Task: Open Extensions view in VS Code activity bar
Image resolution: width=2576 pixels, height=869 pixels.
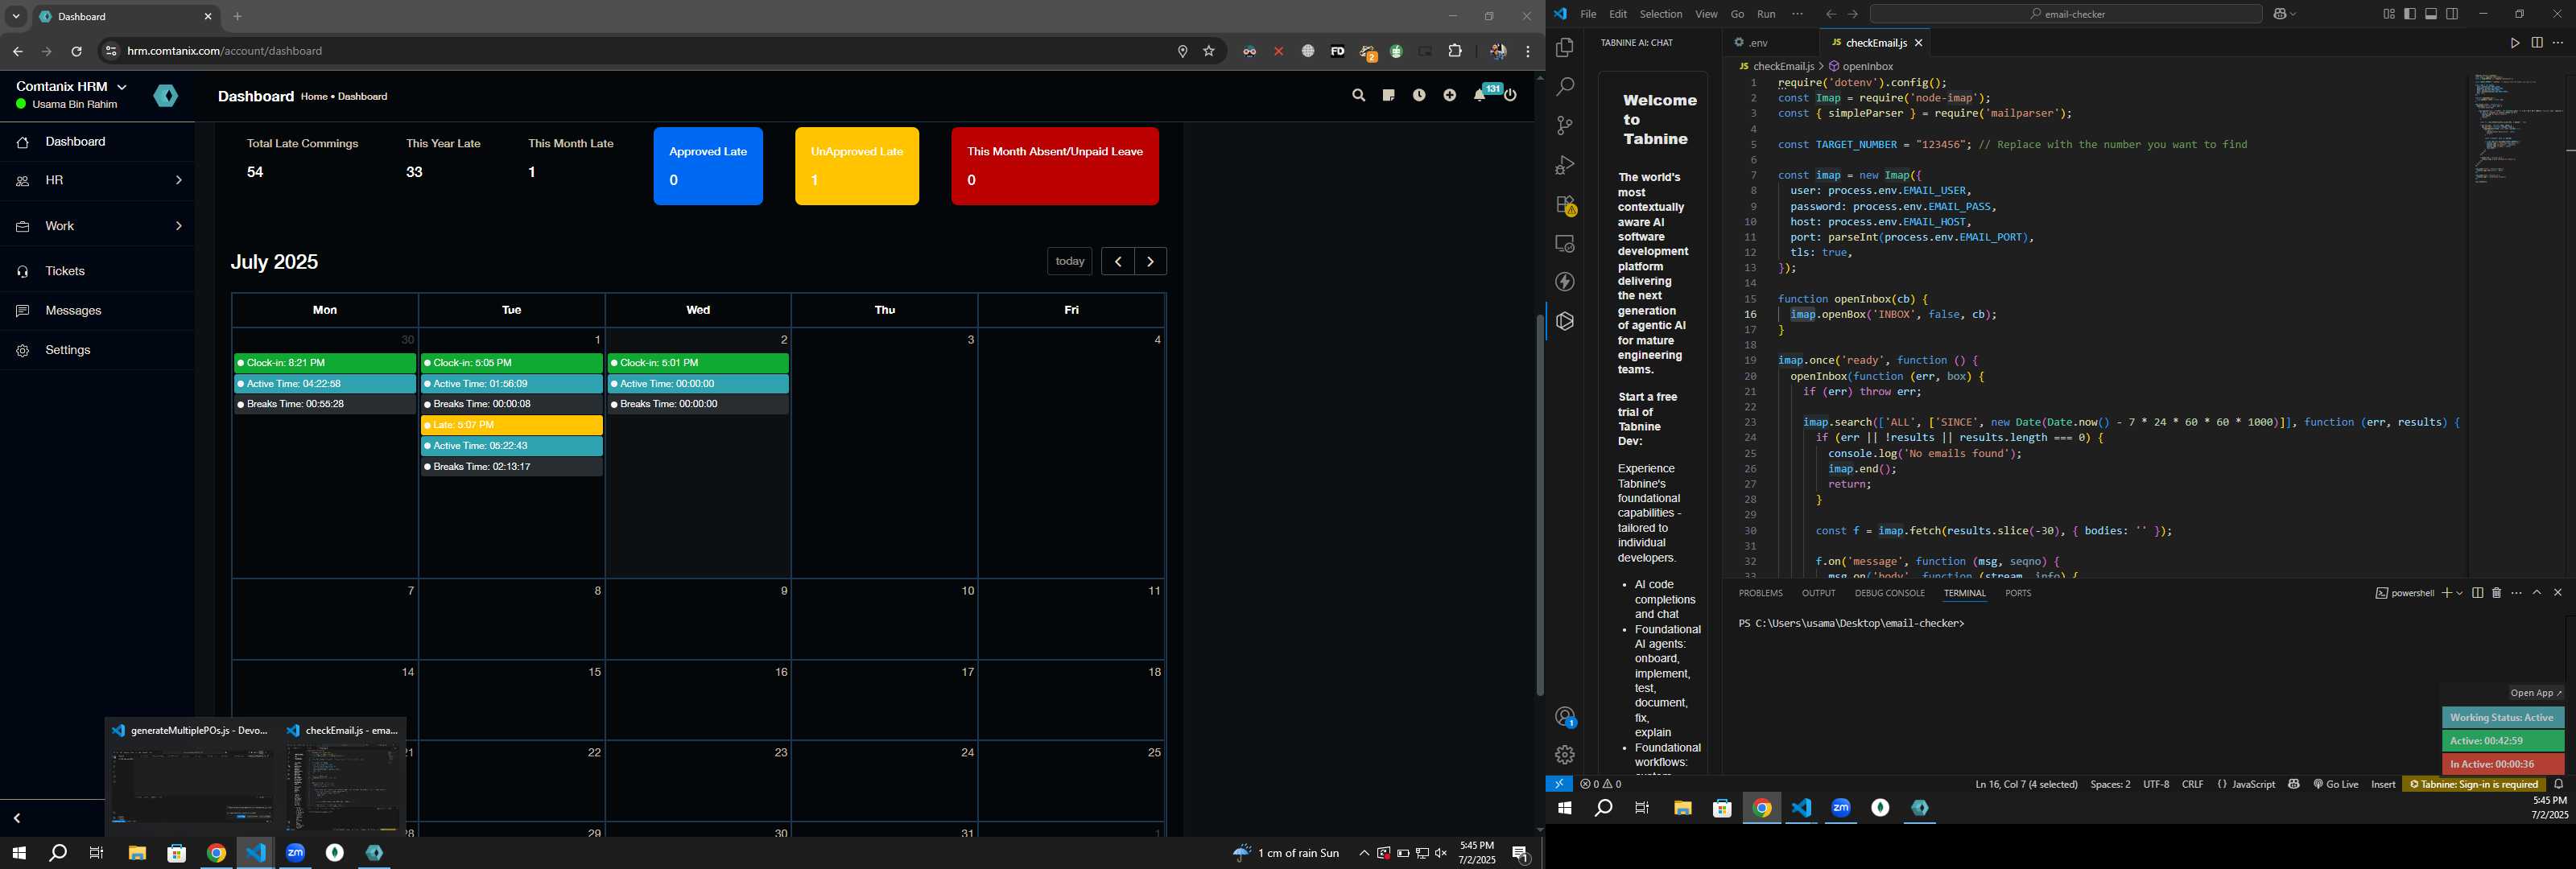Action: [x=1564, y=205]
